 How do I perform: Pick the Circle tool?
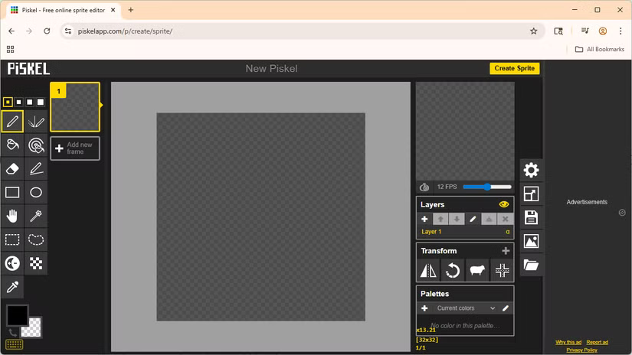point(36,192)
